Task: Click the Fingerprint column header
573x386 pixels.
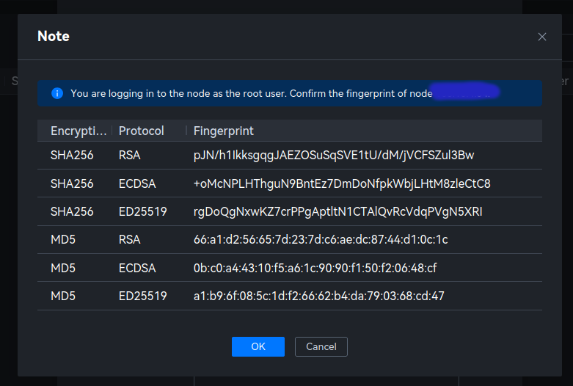Action: 224,131
